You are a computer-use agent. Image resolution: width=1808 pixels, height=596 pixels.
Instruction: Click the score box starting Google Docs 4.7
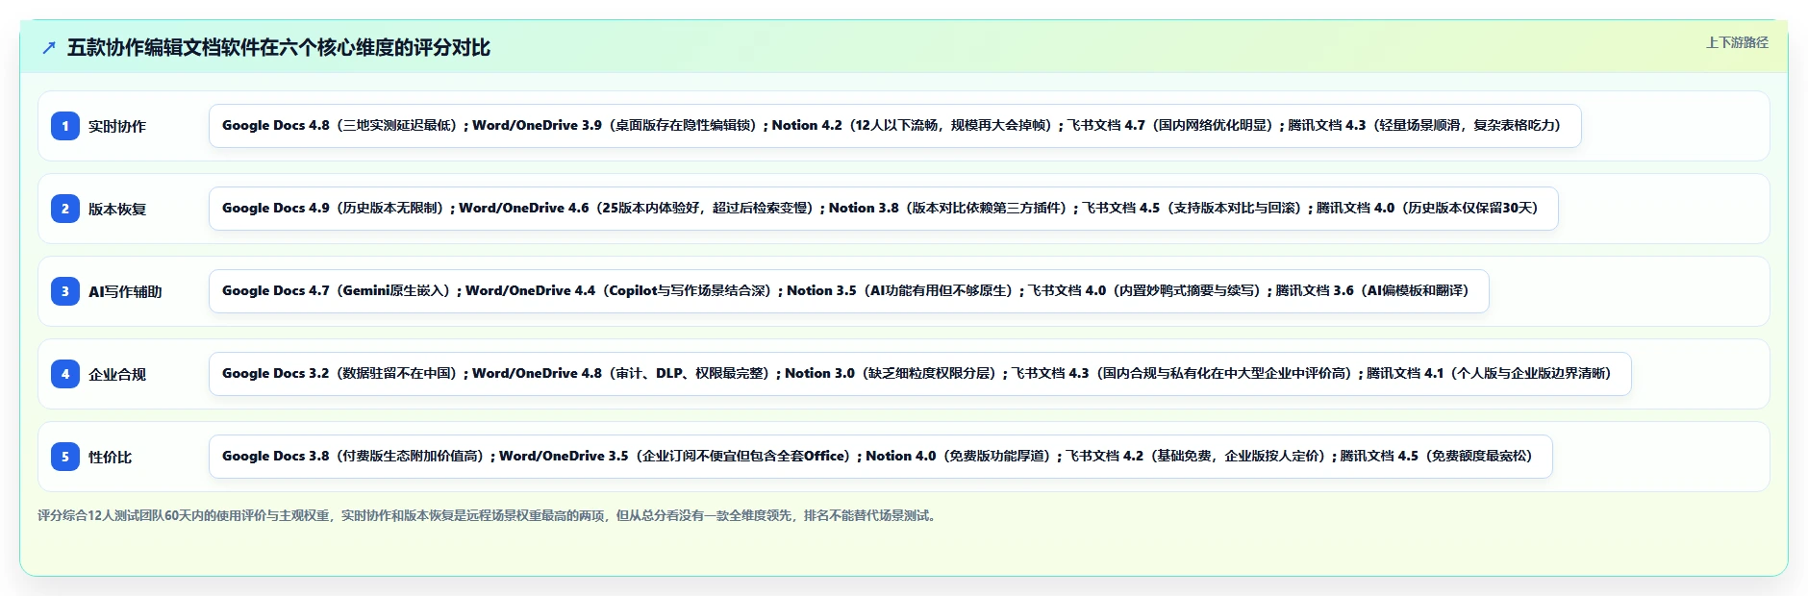(848, 291)
